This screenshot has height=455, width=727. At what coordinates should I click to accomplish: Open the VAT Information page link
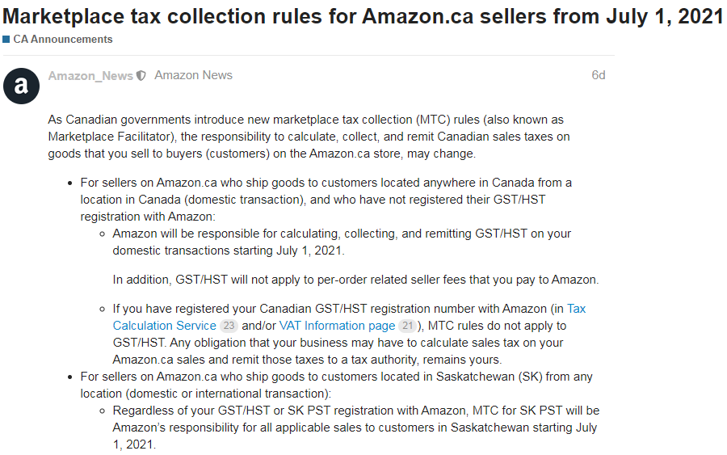tap(337, 326)
